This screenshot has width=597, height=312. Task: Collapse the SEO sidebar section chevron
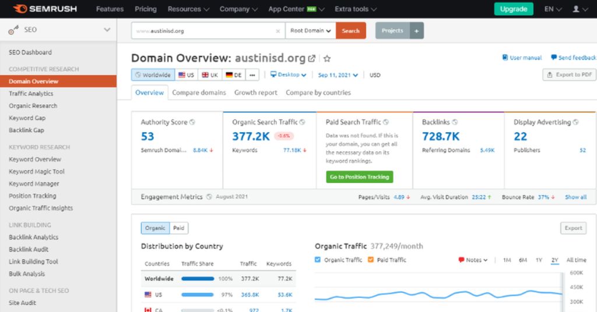click(x=107, y=30)
